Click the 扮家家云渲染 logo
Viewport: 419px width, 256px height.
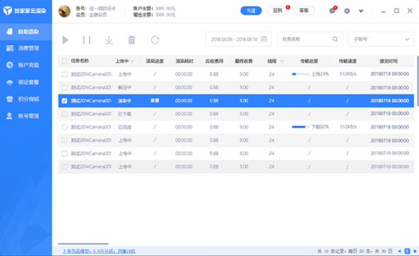pyautogui.click(x=24, y=11)
